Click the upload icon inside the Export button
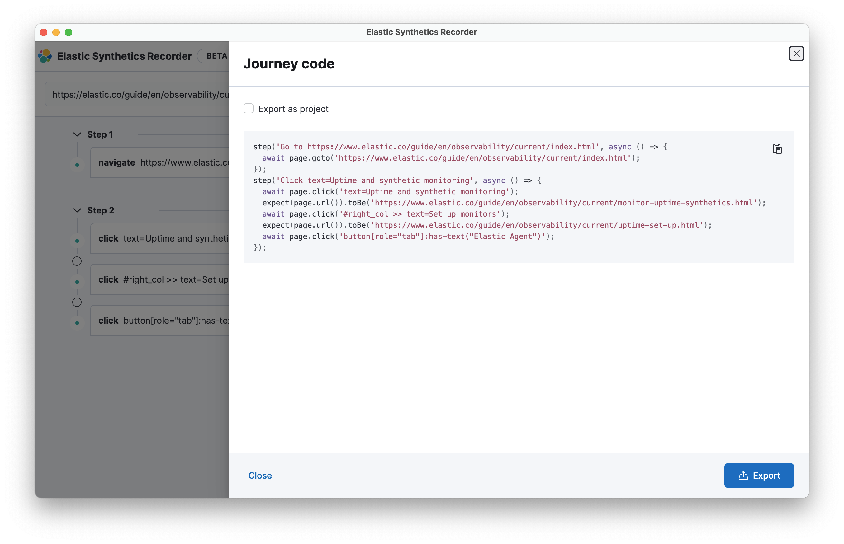 click(743, 476)
